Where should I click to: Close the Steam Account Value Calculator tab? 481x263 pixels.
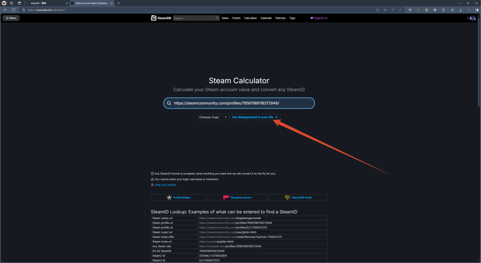(112, 3)
